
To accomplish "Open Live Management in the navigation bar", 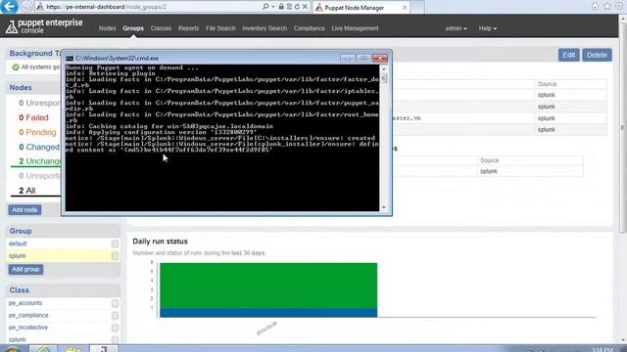I will (355, 28).
